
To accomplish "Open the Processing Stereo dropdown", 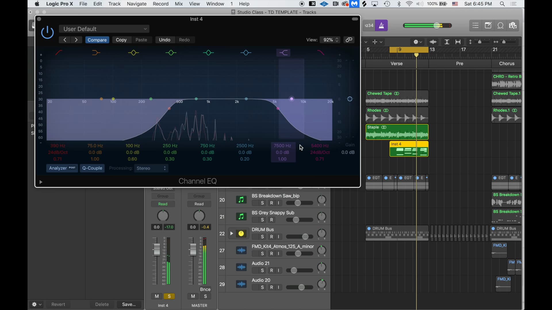I will point(151,168).
